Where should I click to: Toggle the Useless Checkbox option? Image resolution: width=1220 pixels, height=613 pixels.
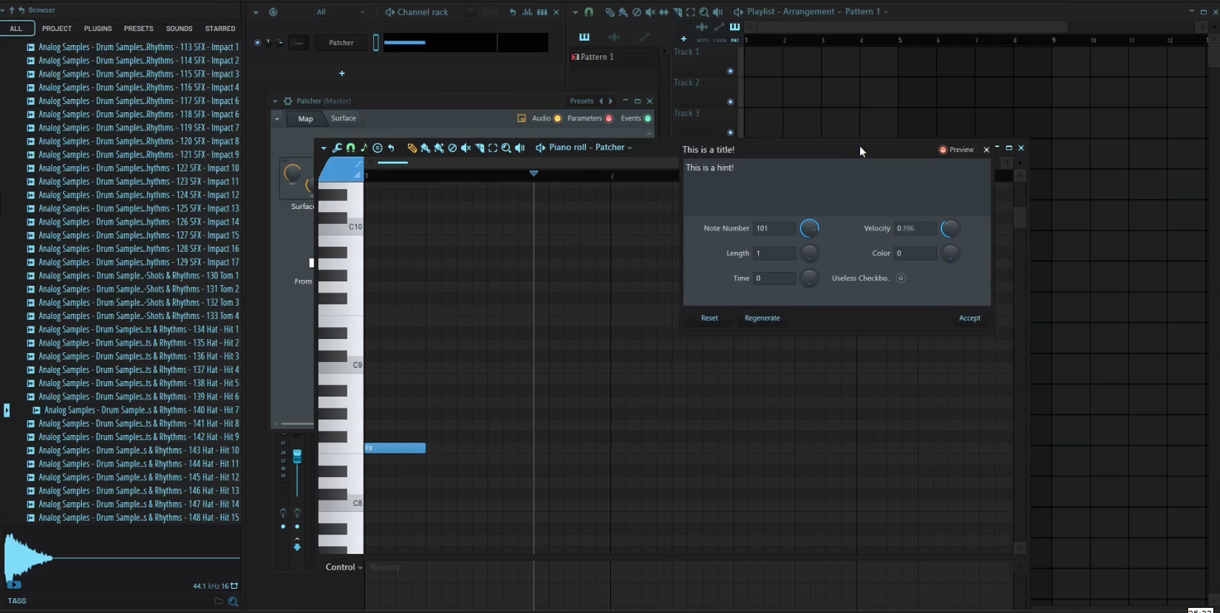(900, 278)
